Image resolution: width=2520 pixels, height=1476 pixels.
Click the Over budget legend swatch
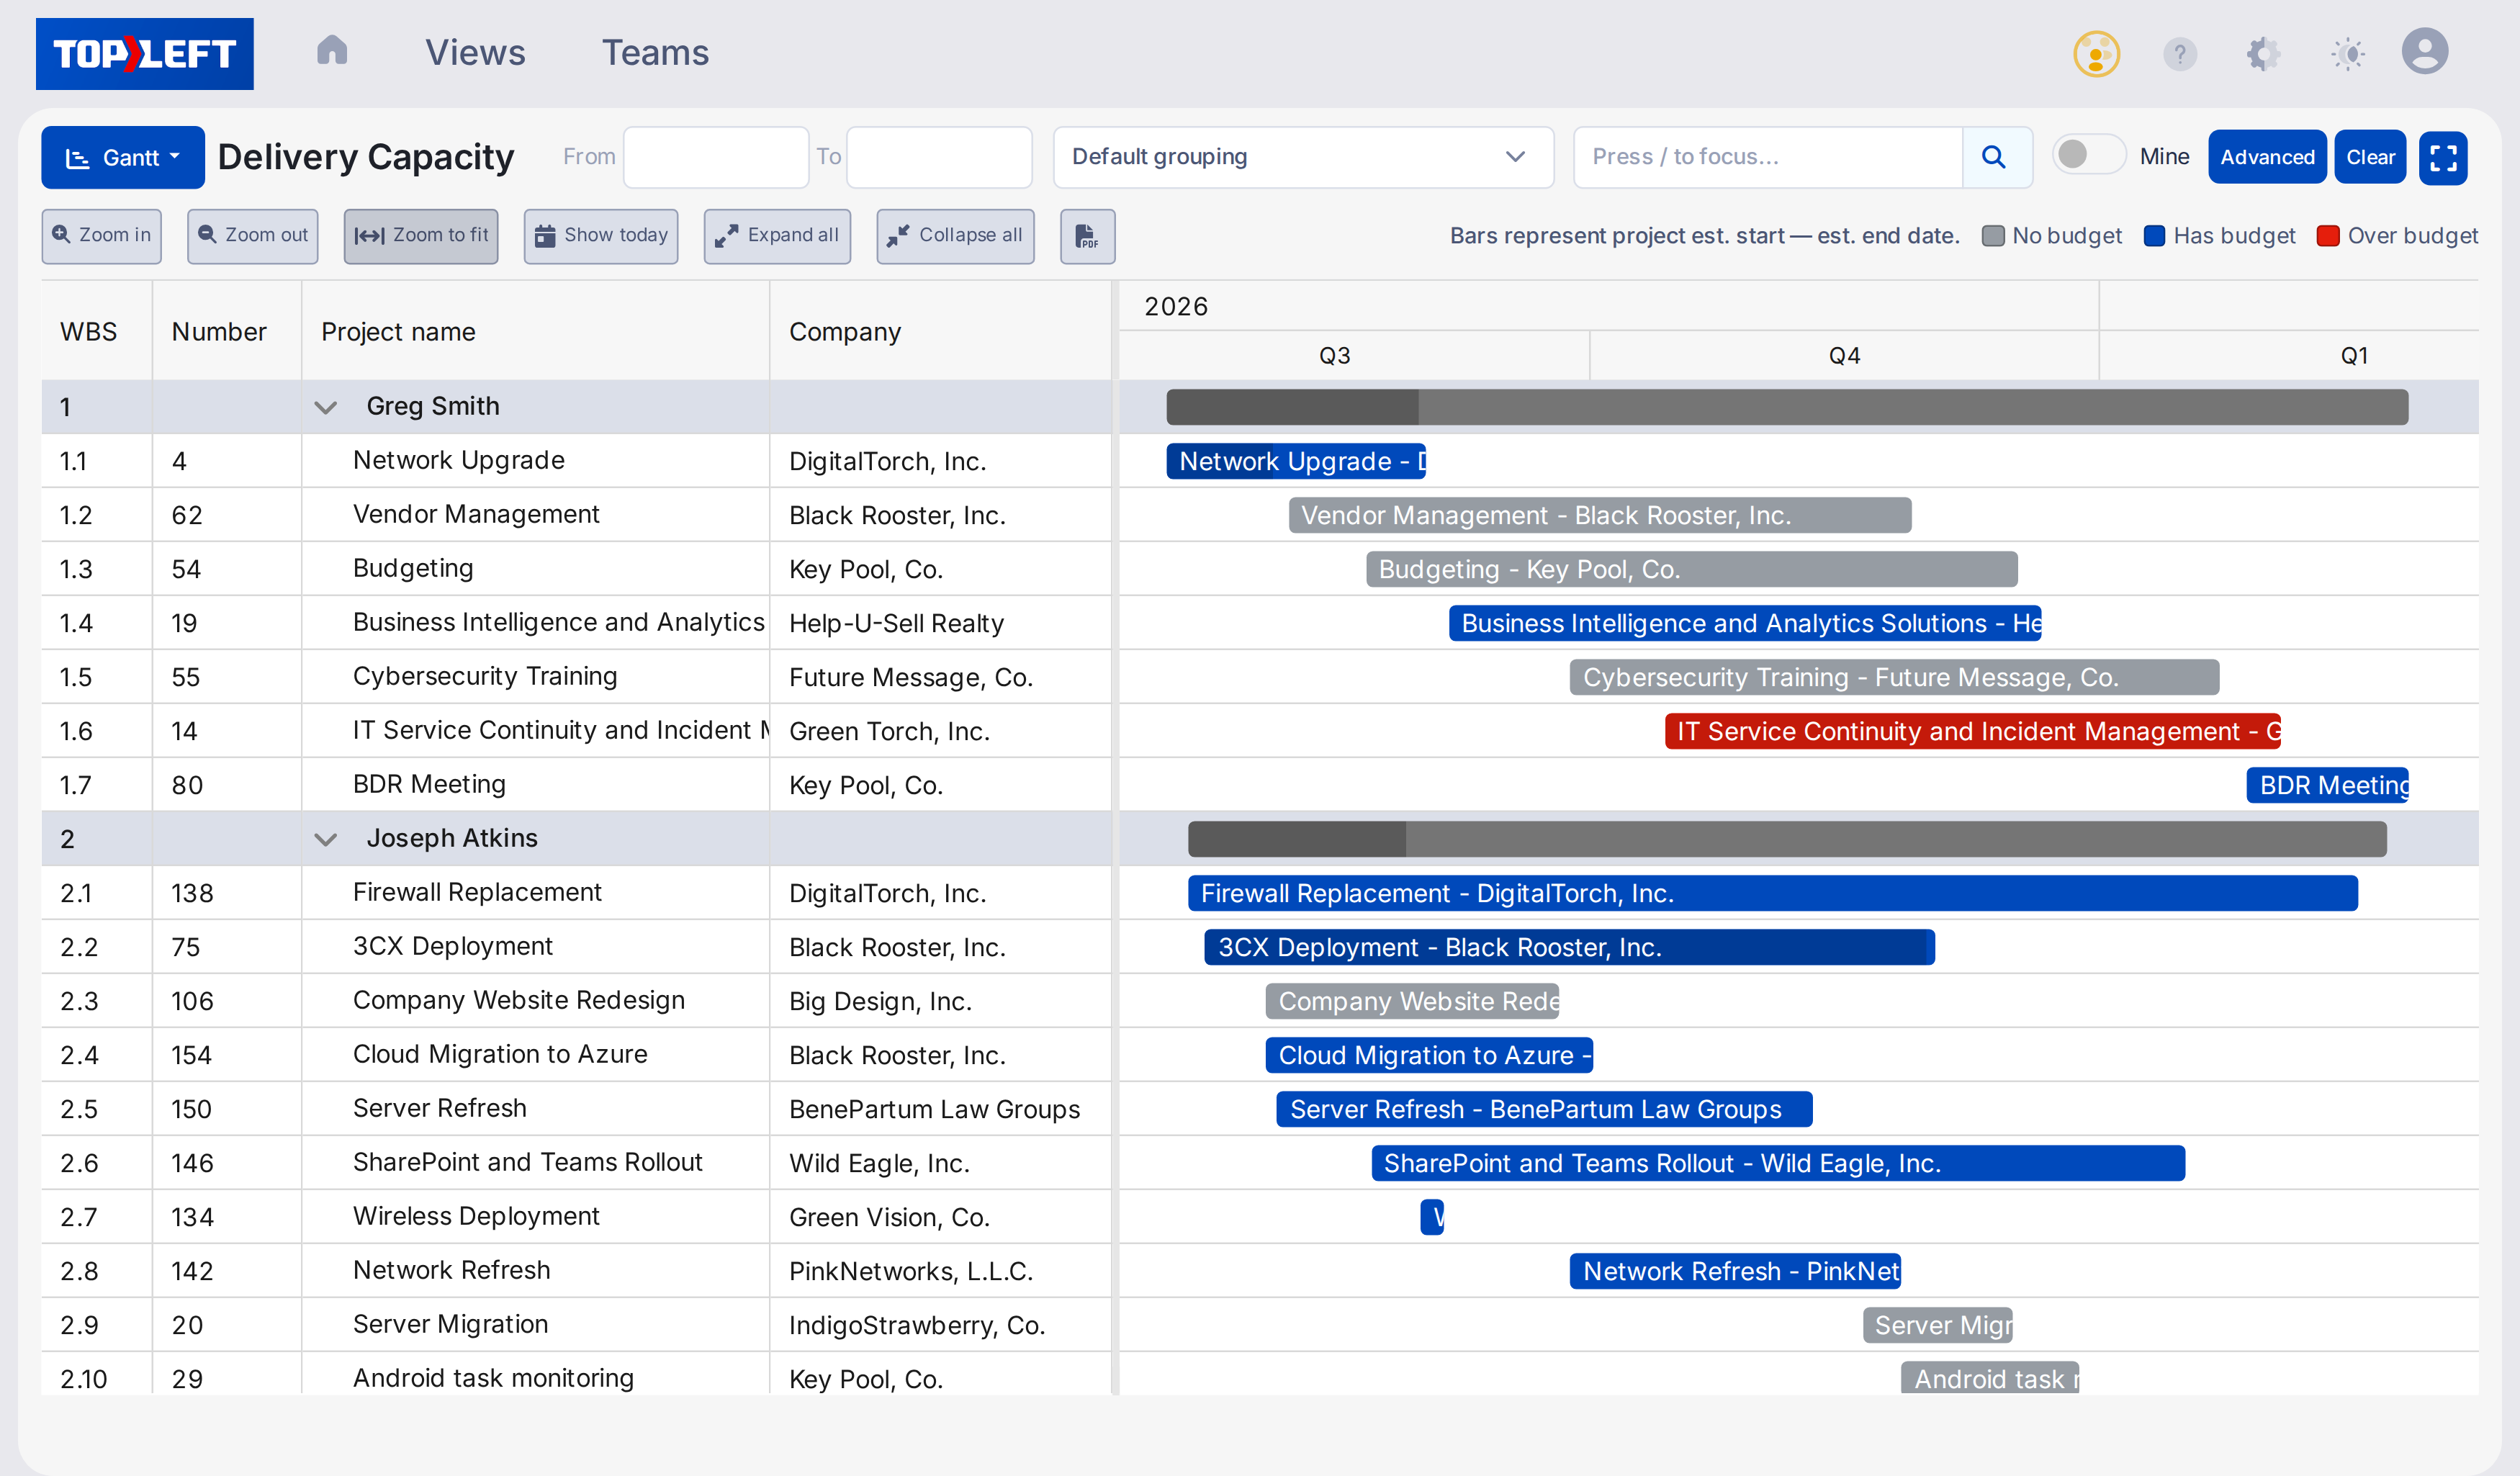(x=2328, y=236)
